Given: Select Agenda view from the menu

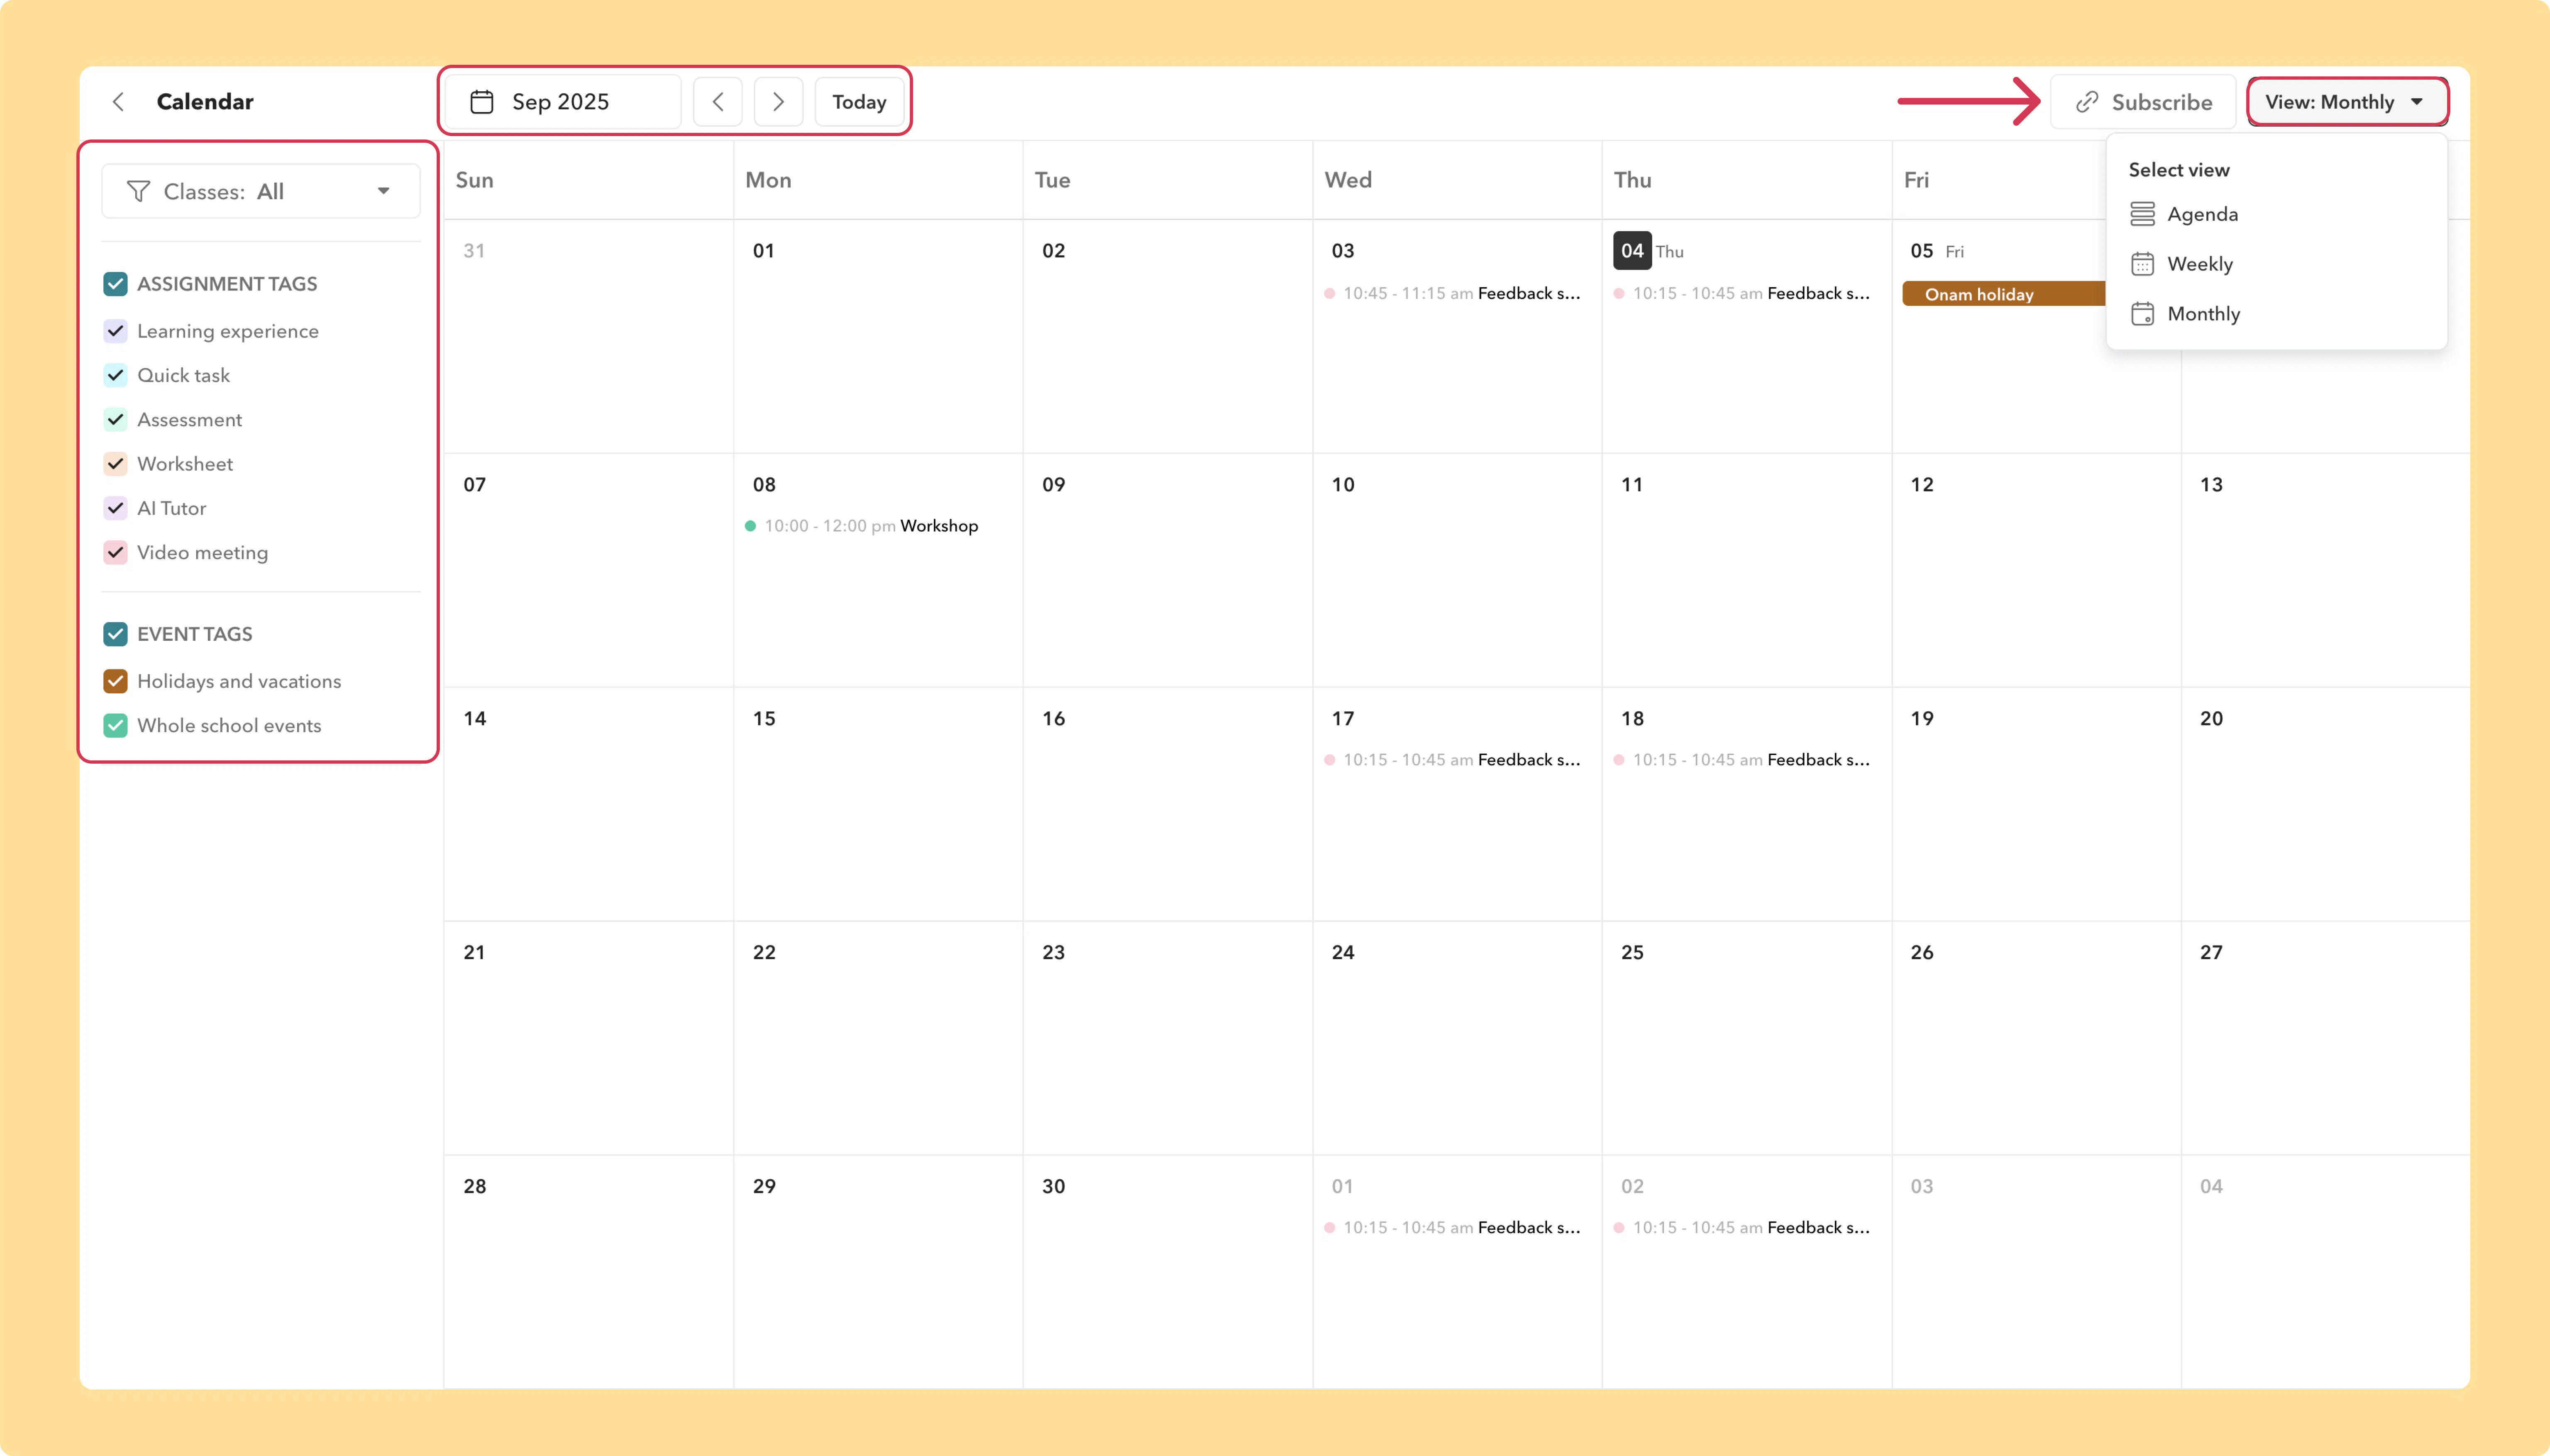Looking at the screenshot, I should pyautogui.click(x=2276, y=214).
